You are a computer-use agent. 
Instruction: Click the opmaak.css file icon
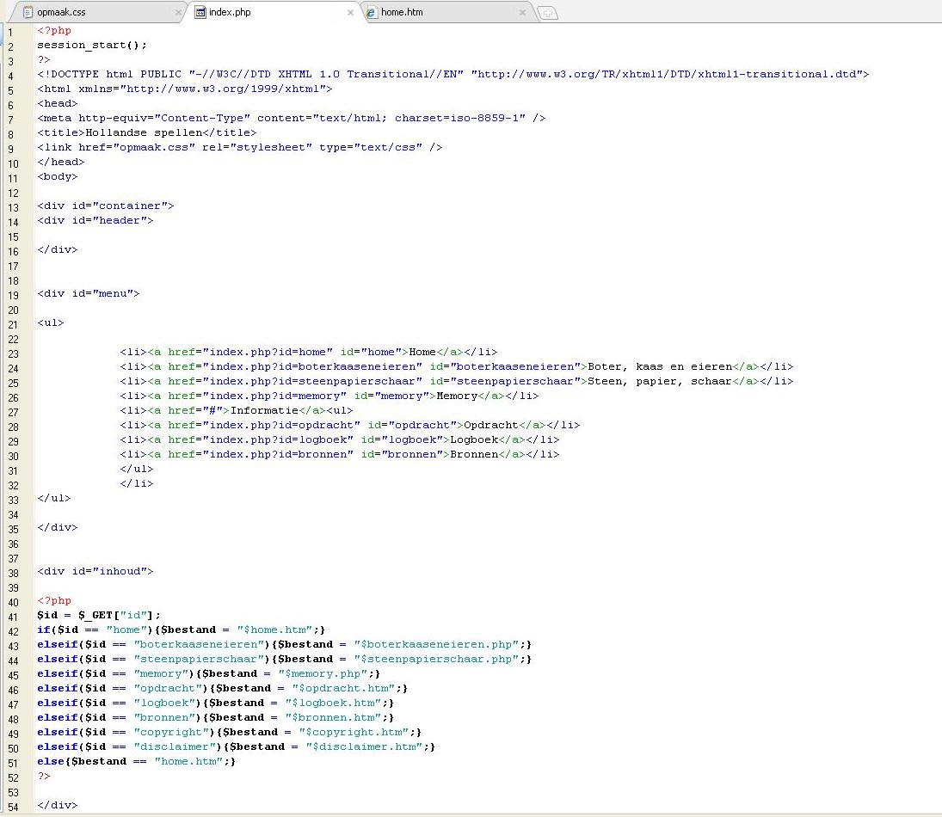[x=28, y=13]
